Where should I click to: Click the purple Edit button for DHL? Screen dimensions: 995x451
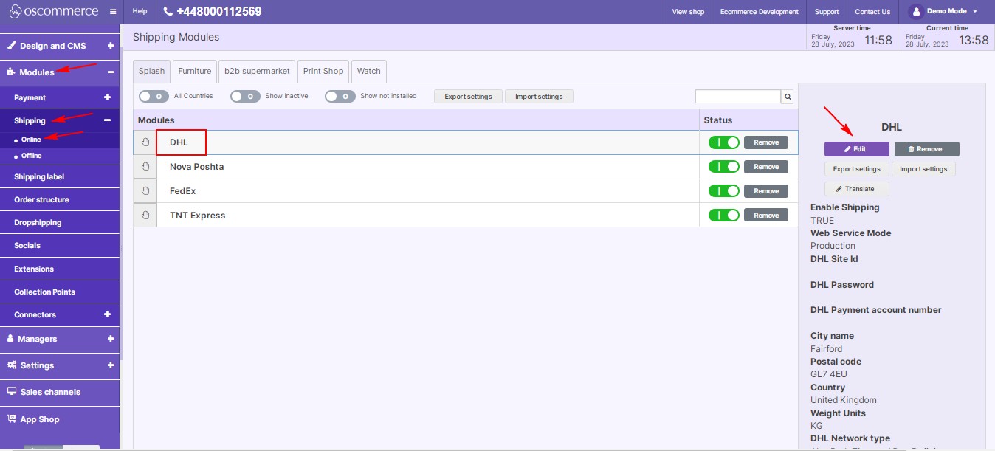(856, 149)
